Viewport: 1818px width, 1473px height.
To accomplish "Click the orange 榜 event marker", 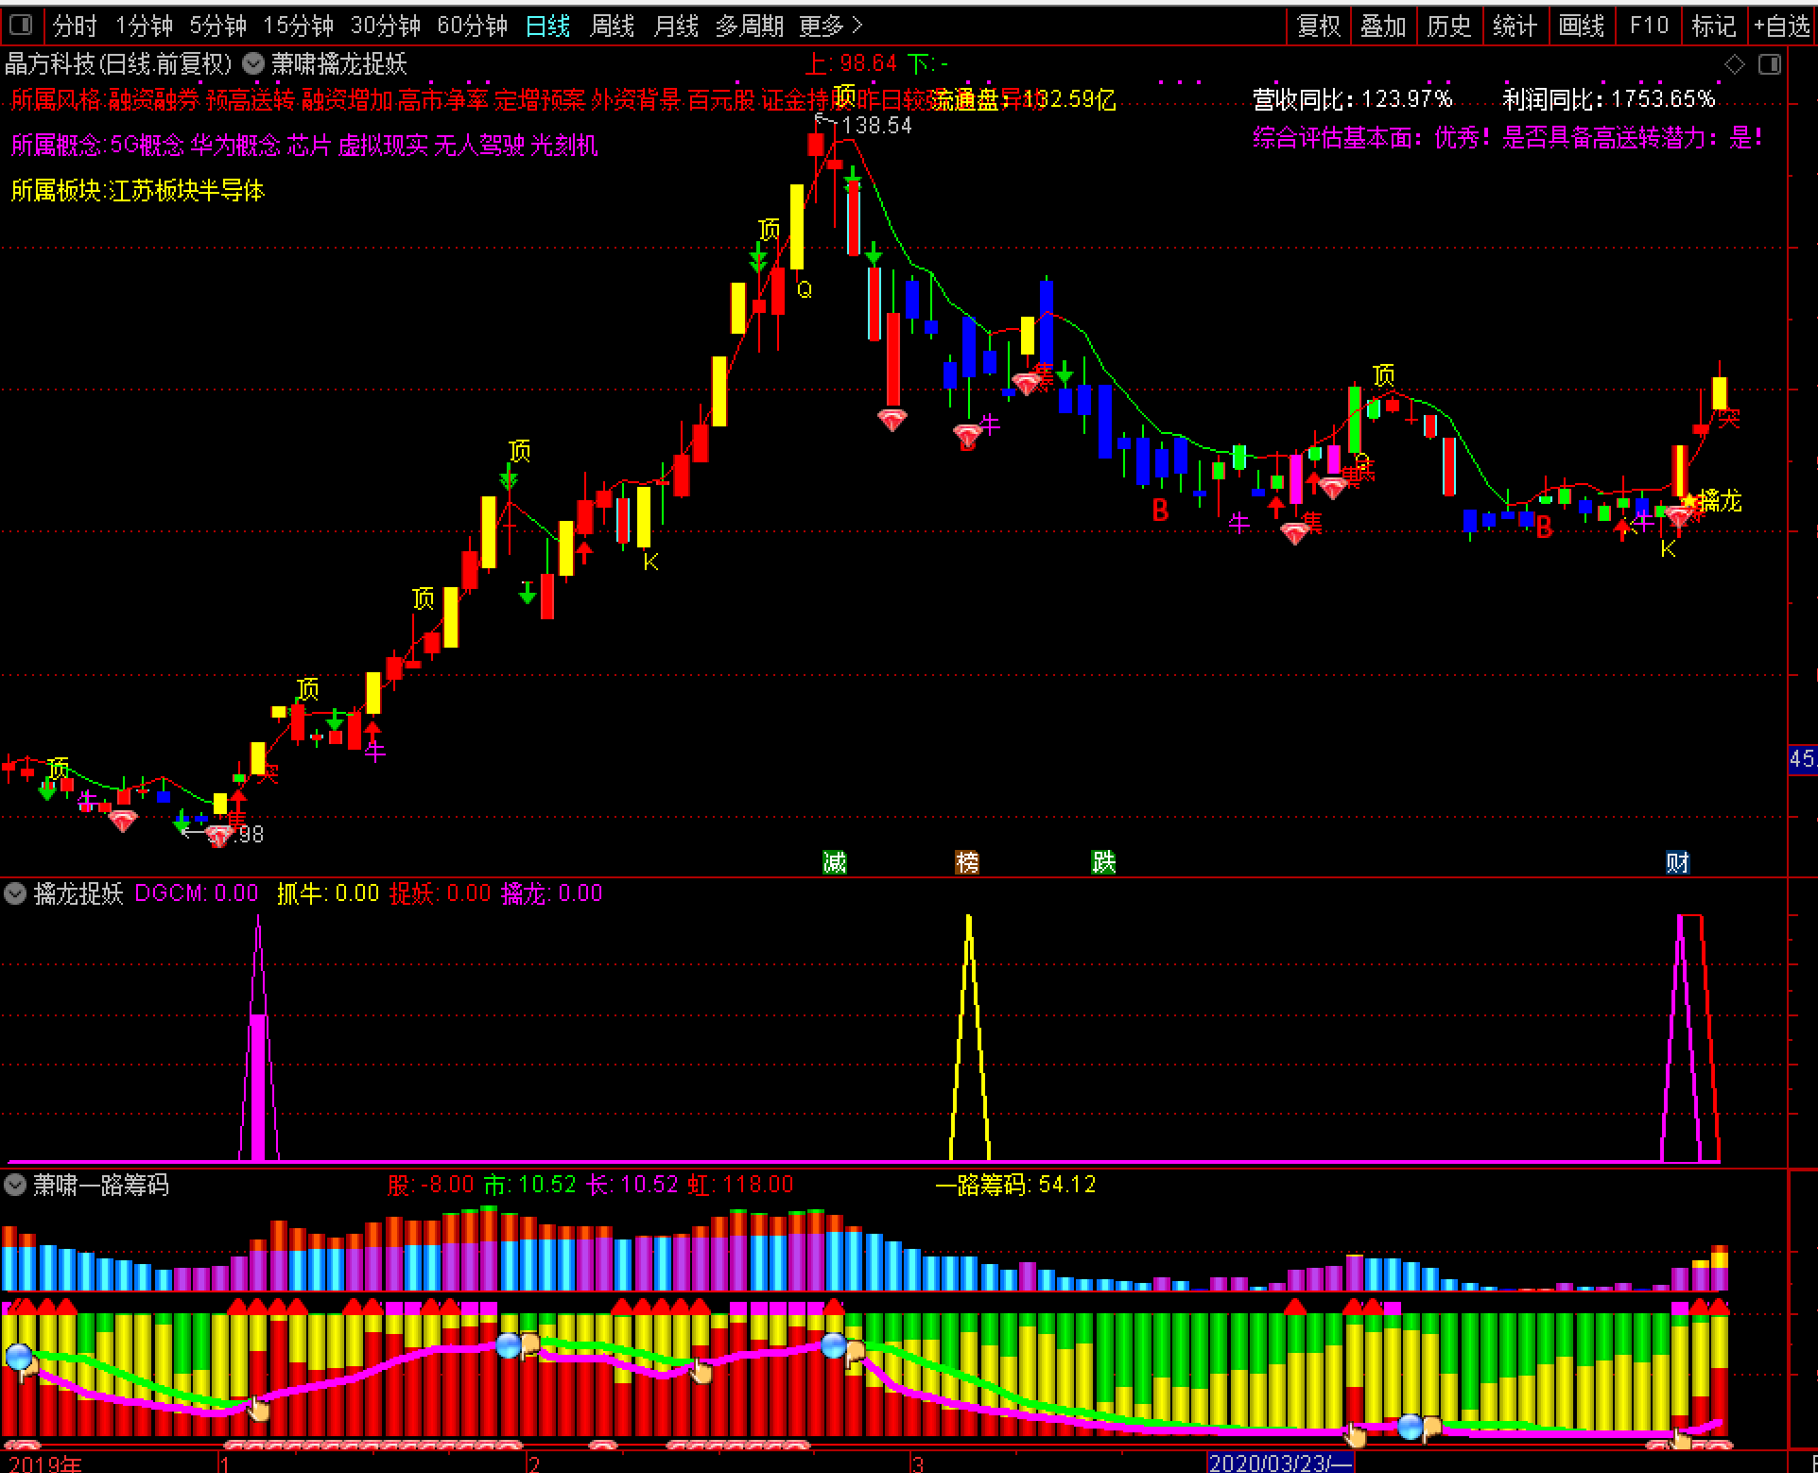I will [x=966, y=861].
